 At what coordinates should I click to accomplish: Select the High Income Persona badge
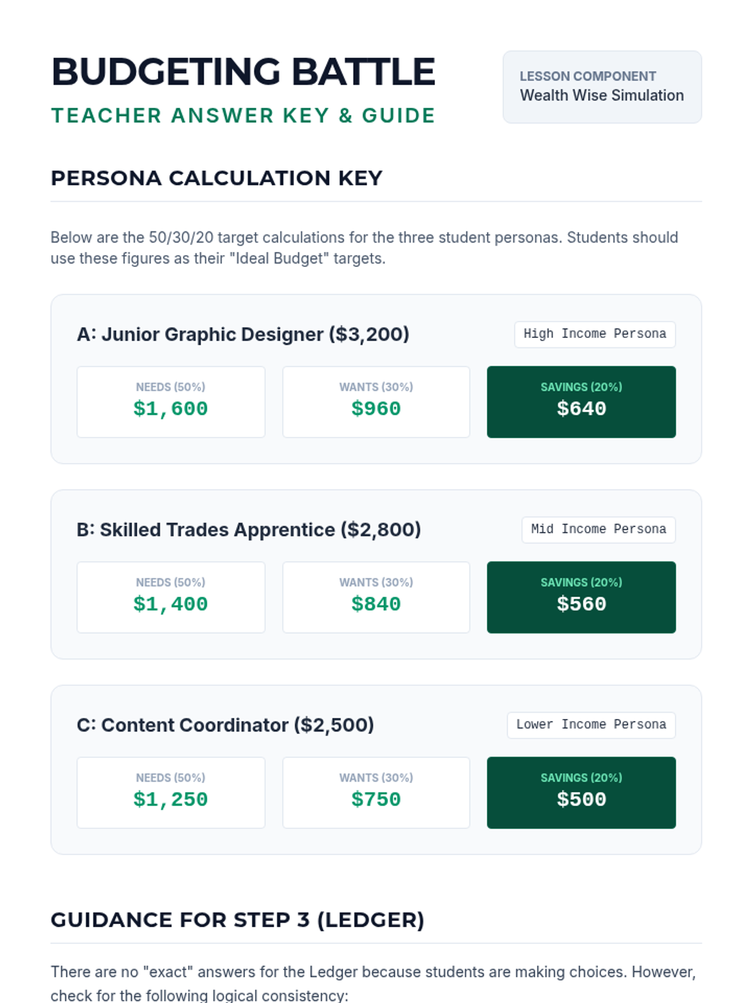click(x=595, y=334)
